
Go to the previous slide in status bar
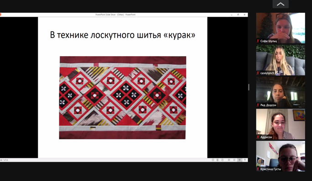click(213, 160)
